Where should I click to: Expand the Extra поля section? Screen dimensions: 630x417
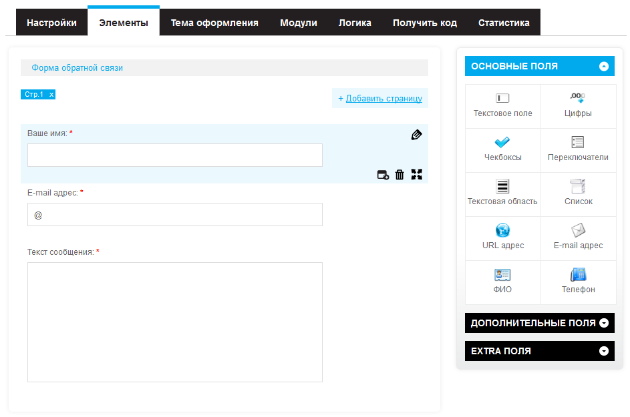click(x=604, y=351)
